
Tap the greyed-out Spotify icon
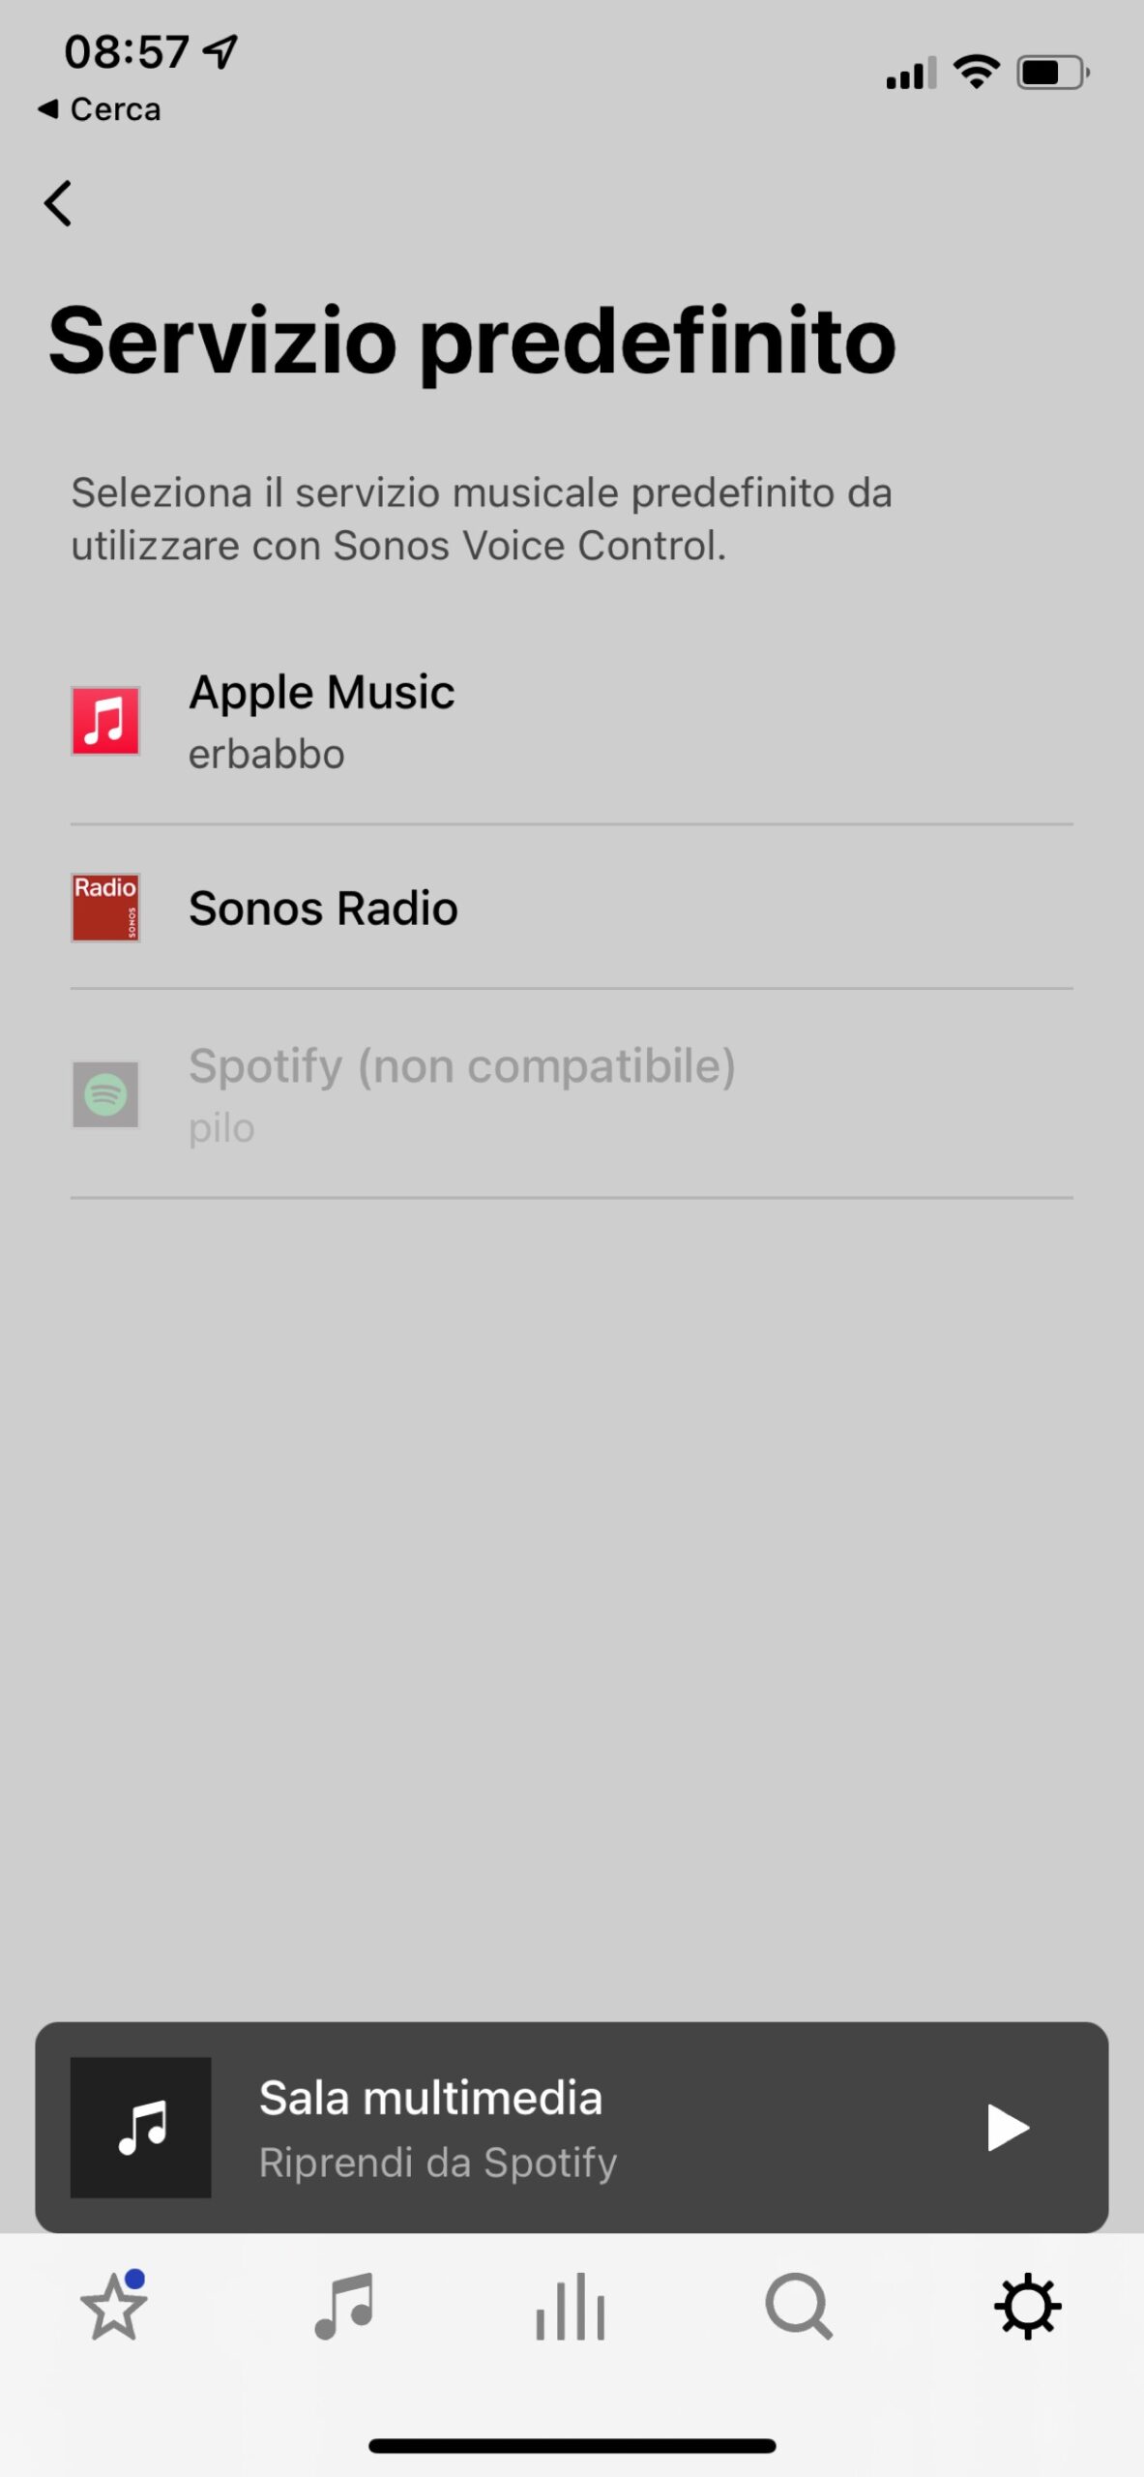click(x=105, y=1094)
